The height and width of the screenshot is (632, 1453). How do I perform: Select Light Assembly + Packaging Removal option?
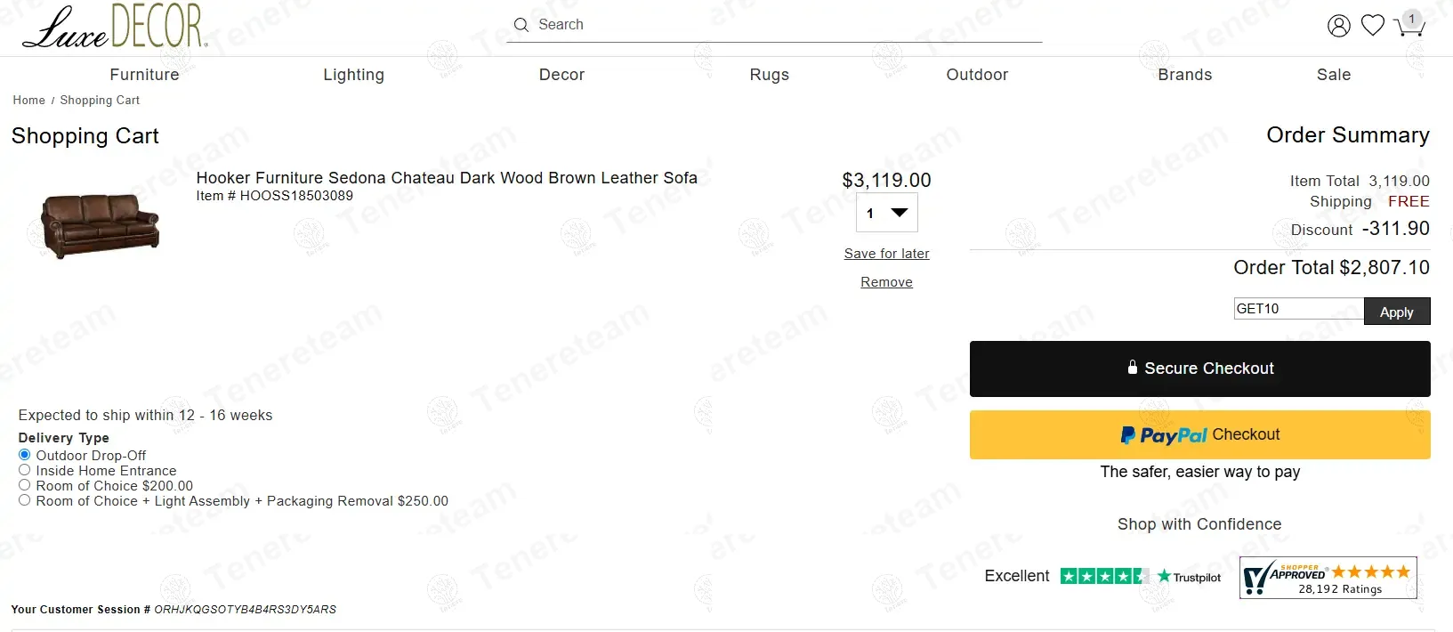click(25, 500)
